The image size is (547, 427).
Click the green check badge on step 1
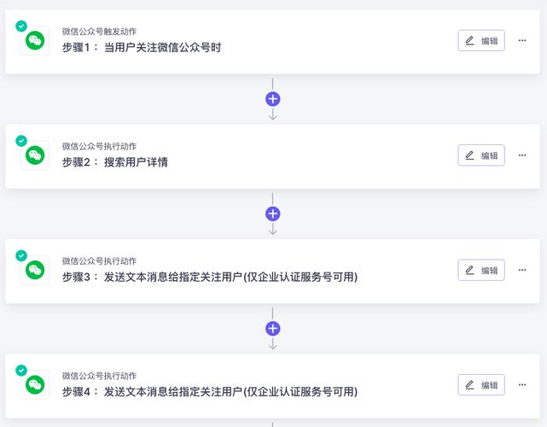tap(21, 26)
